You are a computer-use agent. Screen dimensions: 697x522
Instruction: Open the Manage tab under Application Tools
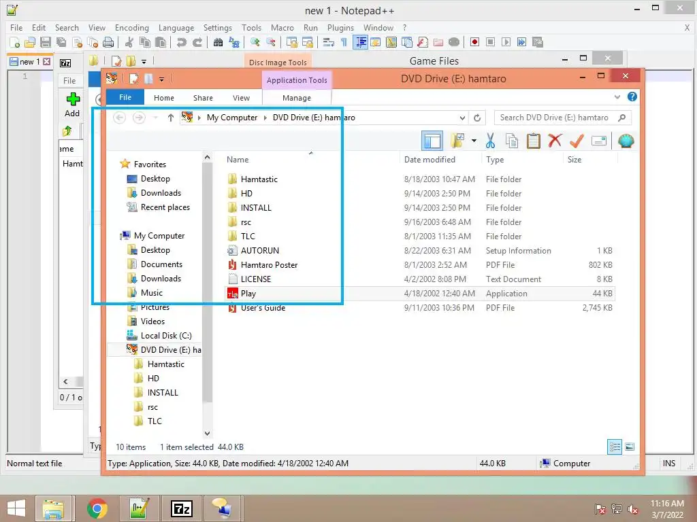tap(297, 98)
